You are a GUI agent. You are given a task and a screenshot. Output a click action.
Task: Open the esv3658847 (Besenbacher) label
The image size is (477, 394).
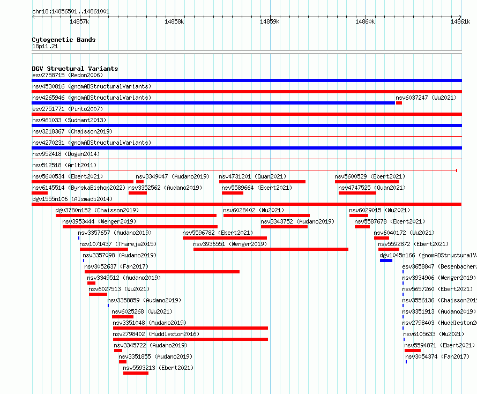[x=439, y=266]
